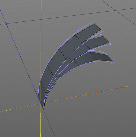The image size is (136, 137).
Task: Click the purple spline end point of the bottom strip
Action: click(115, 63)
